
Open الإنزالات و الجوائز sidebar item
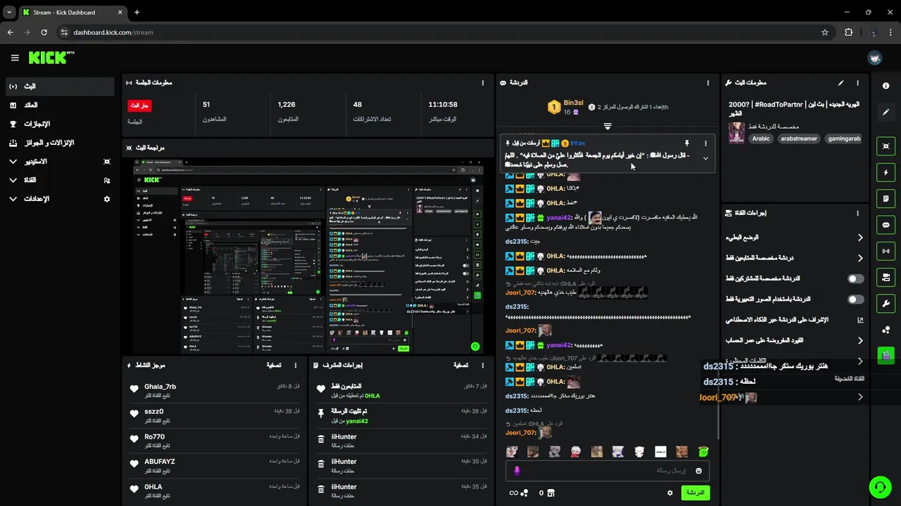(59, 143)
